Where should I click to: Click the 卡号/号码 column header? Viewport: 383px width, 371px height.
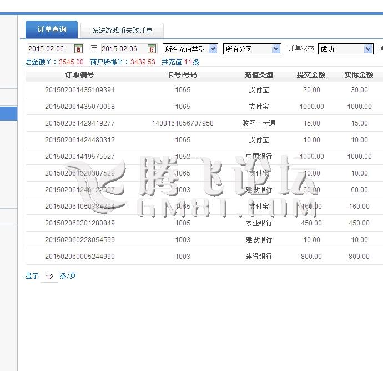182,75
